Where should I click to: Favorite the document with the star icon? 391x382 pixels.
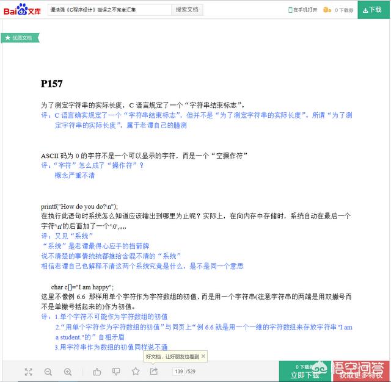(136, 372)
